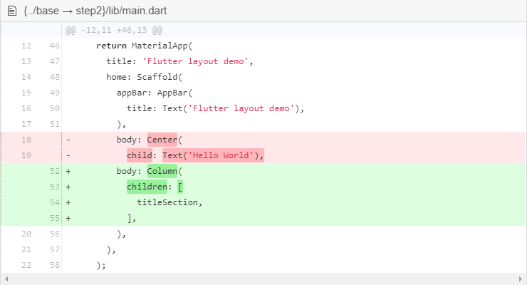Click the plus marker on line 52
Screen dimensions: 527x285
pyautogui.click(x=68, y=171)
